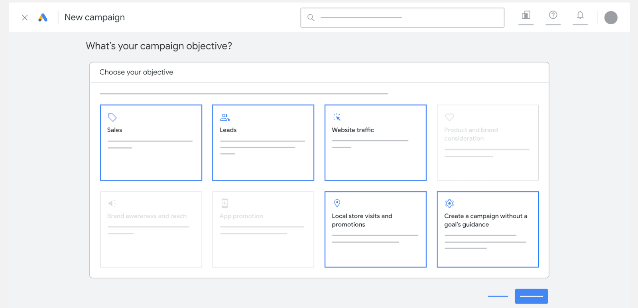The height and width of the screenshot is (308, 638).
Task: Select the Sales objective card
Action: pos(151,143)
